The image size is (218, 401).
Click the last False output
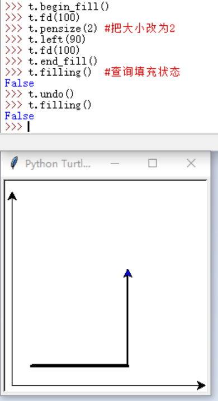click(x=20, y=116)
